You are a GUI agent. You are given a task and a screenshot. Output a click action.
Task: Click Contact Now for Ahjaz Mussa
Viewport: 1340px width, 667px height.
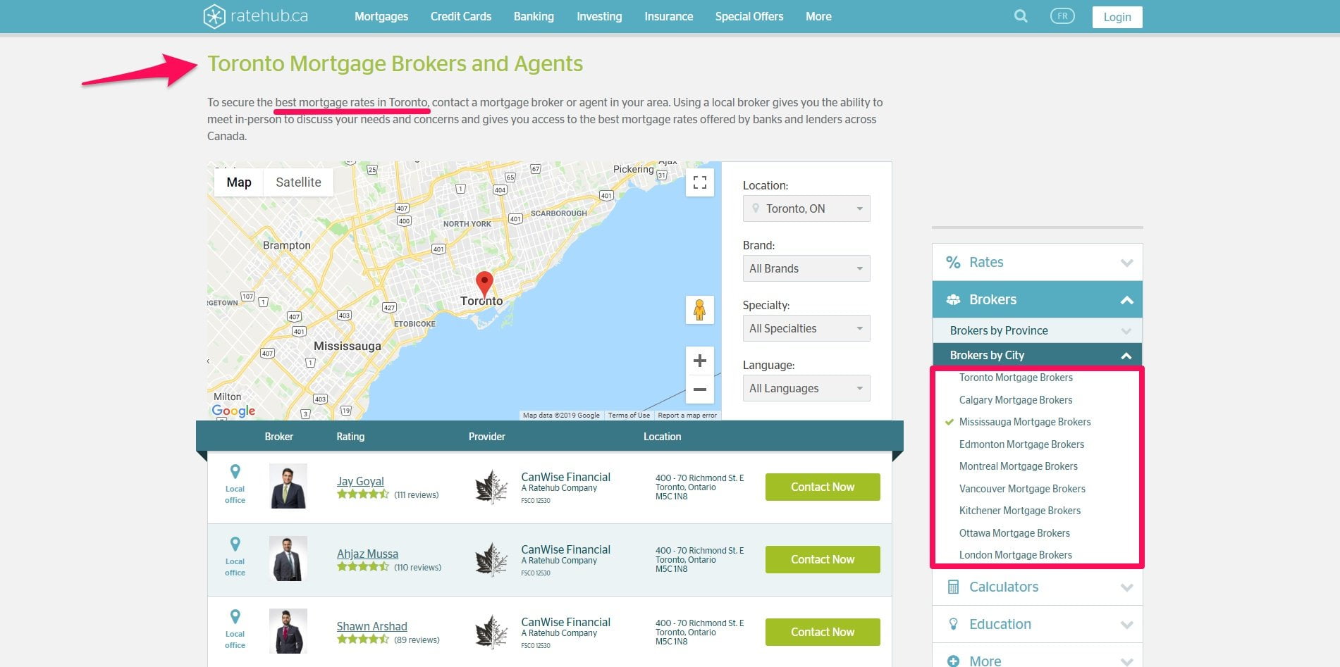823,559
